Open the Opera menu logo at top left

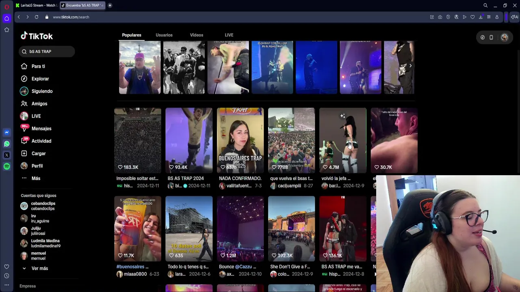6,6
